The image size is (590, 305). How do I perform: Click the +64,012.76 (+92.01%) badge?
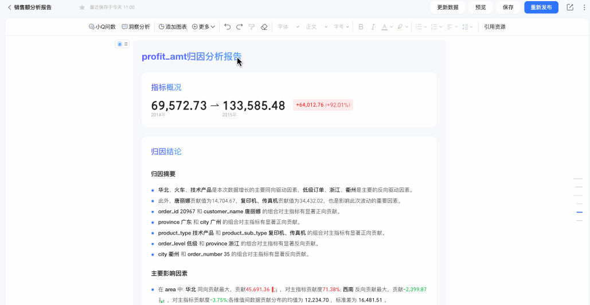[x=323, y=105]
